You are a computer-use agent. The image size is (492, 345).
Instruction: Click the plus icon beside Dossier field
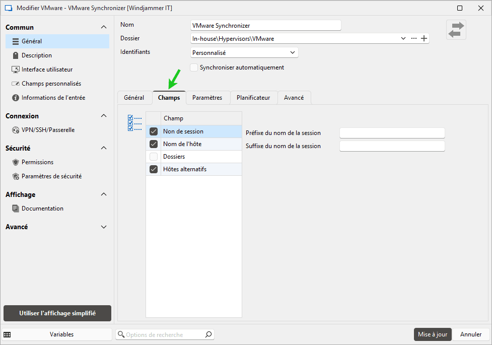(x=424, y=38)
